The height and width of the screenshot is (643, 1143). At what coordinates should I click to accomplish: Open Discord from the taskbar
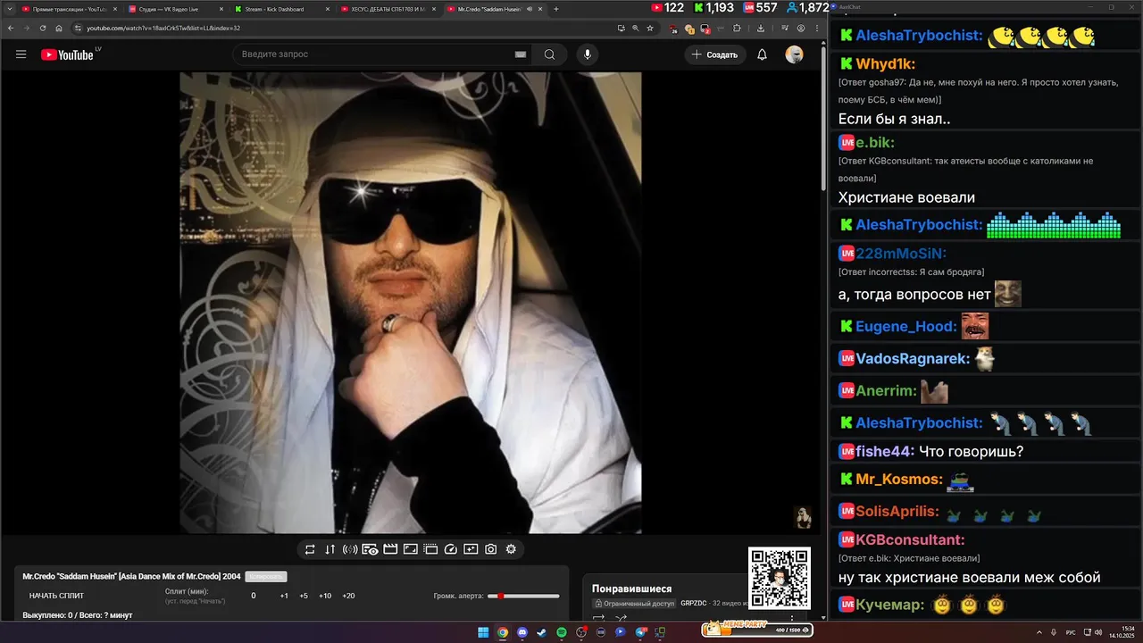pos(522,632)
